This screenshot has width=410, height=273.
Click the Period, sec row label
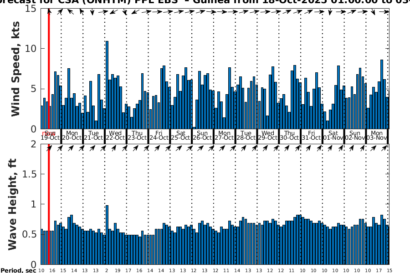click(x=18, y=270)
